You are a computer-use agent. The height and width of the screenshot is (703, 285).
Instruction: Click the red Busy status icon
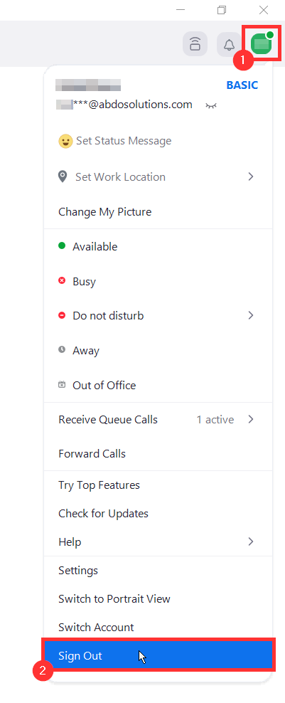point(62,280)
